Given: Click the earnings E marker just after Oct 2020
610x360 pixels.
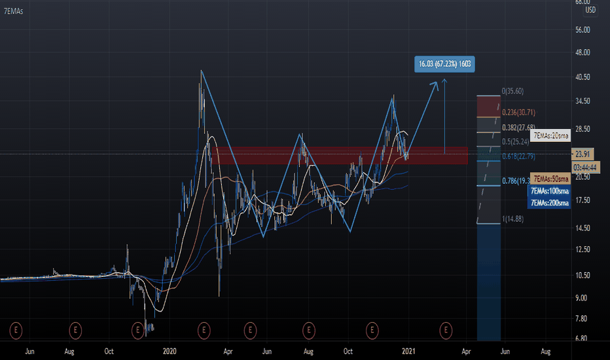Looking at the screenshot, I should (x=372, y=331).
